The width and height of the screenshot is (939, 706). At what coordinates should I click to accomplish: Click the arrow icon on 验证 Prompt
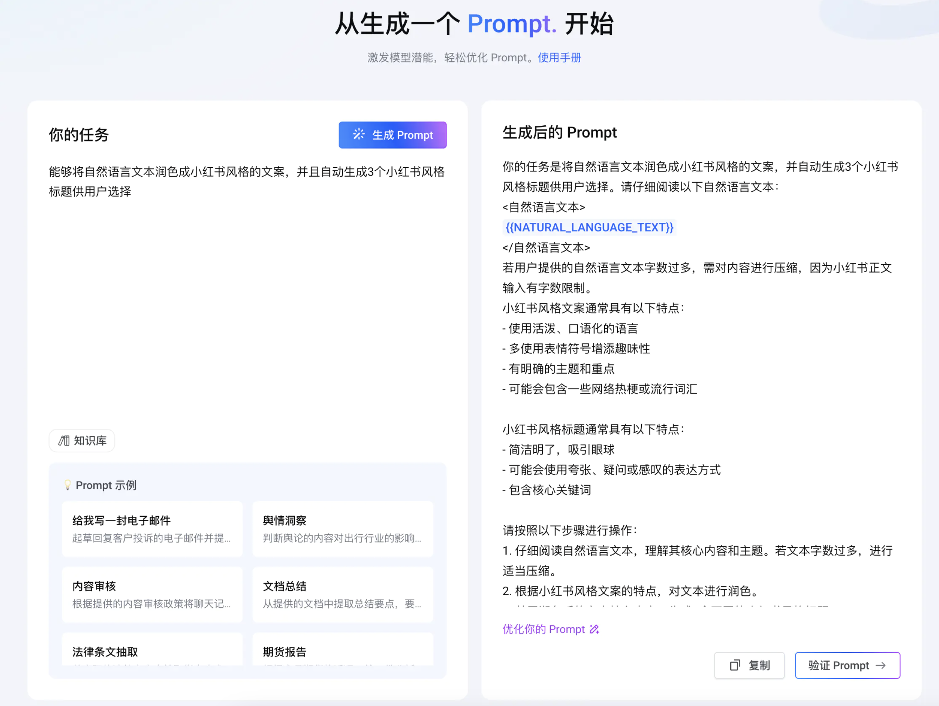881,665
